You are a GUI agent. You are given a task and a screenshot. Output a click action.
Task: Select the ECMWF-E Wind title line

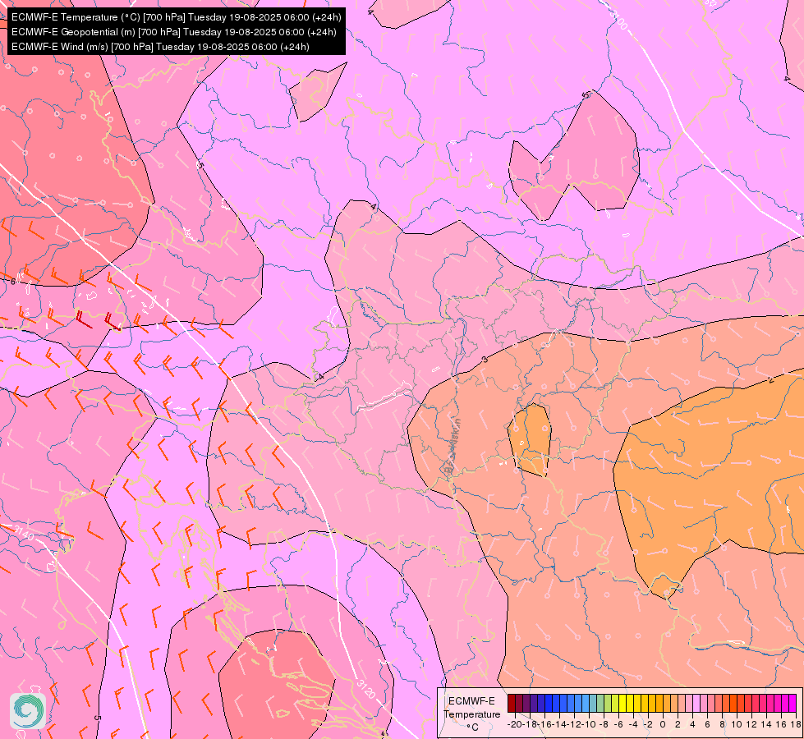[160, 47]
